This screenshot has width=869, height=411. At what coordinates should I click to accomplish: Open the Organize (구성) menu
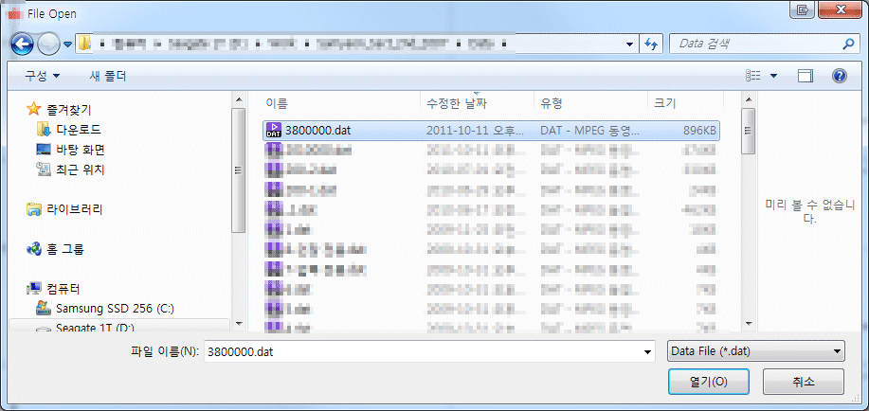coord(42,76)
